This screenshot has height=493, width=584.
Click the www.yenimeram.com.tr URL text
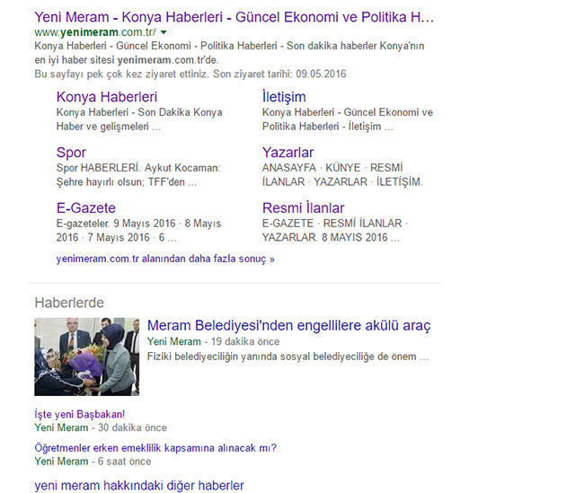coord(95,32)
